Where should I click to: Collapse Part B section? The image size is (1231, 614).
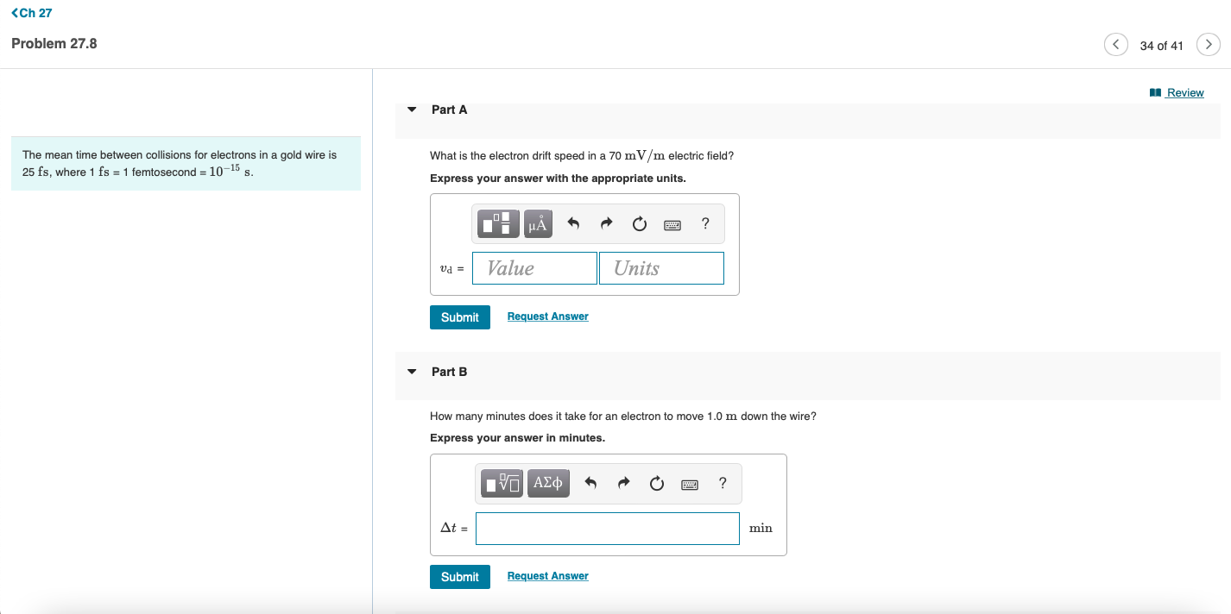click(412, 372)
